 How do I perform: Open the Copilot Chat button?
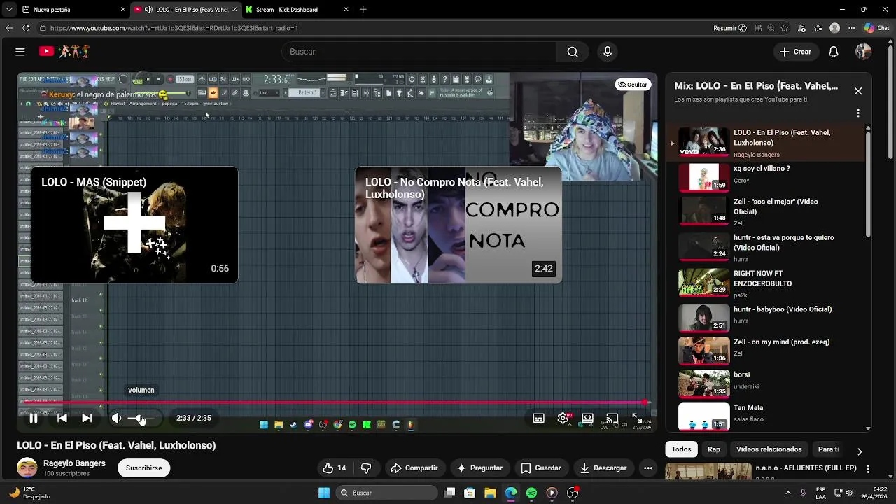point(877,28)
